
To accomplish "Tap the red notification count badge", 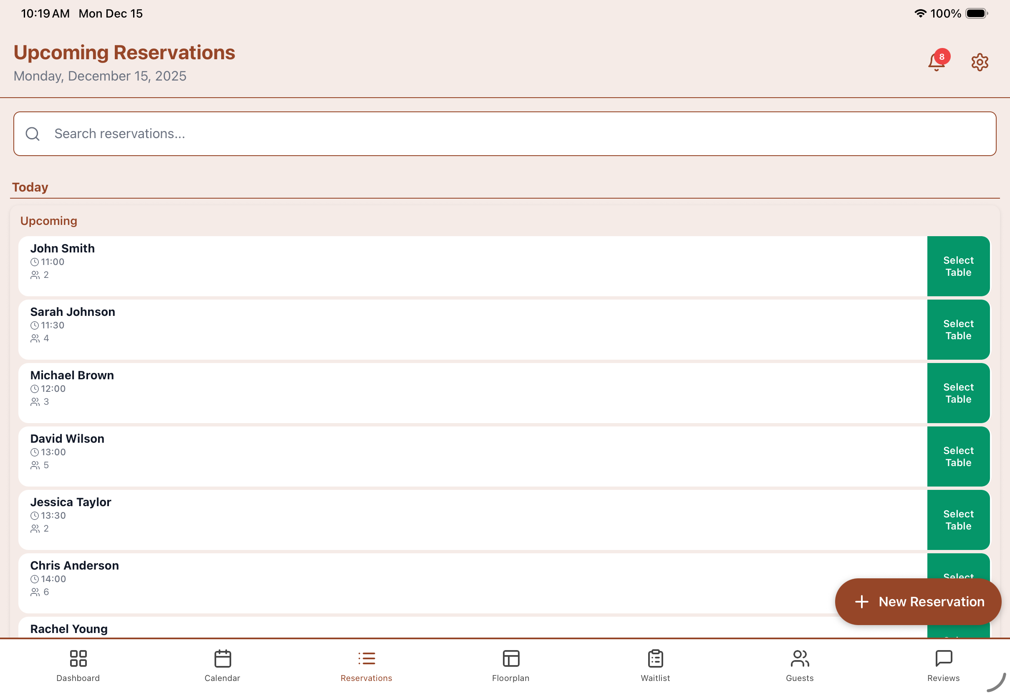I will coord(942,57).
